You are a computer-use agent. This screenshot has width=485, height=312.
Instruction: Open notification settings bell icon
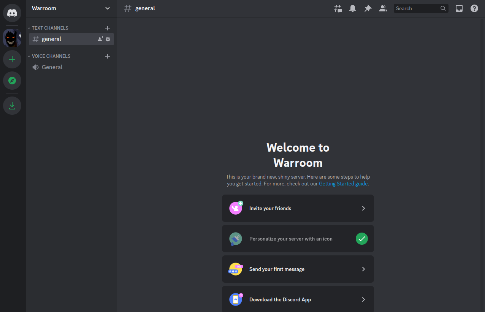click(353, 8)
